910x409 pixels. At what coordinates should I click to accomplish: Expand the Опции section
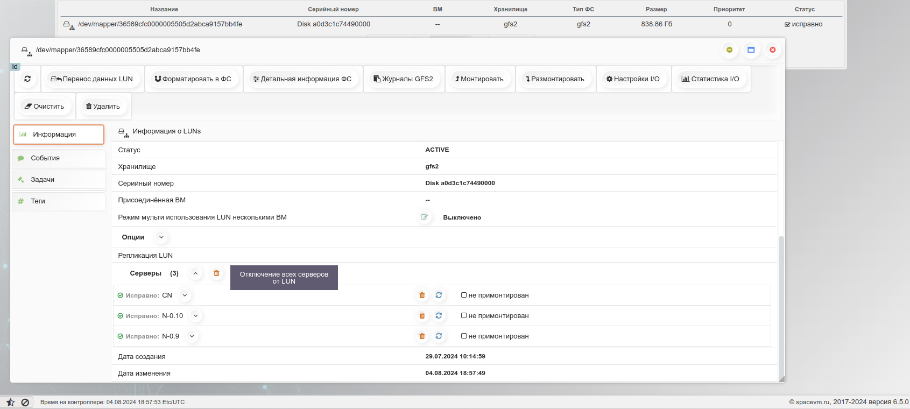tap(161, 237)
